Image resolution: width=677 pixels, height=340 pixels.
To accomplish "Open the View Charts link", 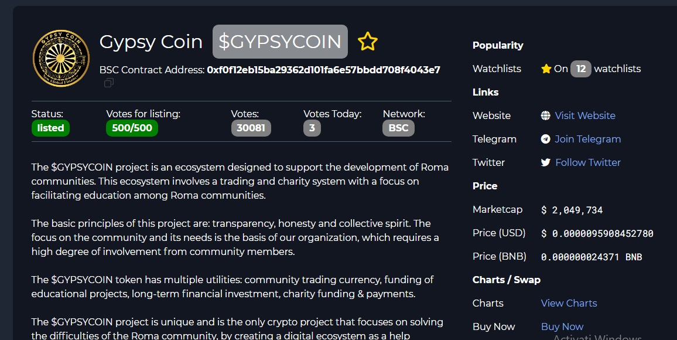I will (569, 303).
